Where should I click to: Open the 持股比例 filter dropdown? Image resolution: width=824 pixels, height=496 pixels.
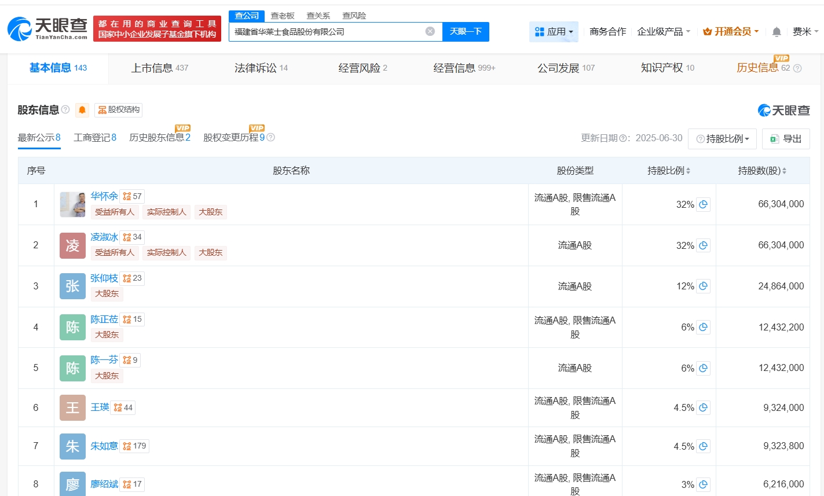pos(722,139)
